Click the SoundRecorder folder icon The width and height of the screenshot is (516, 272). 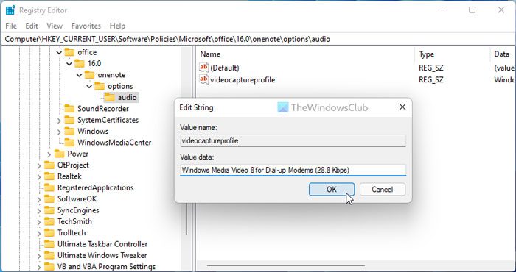[69, 109]
